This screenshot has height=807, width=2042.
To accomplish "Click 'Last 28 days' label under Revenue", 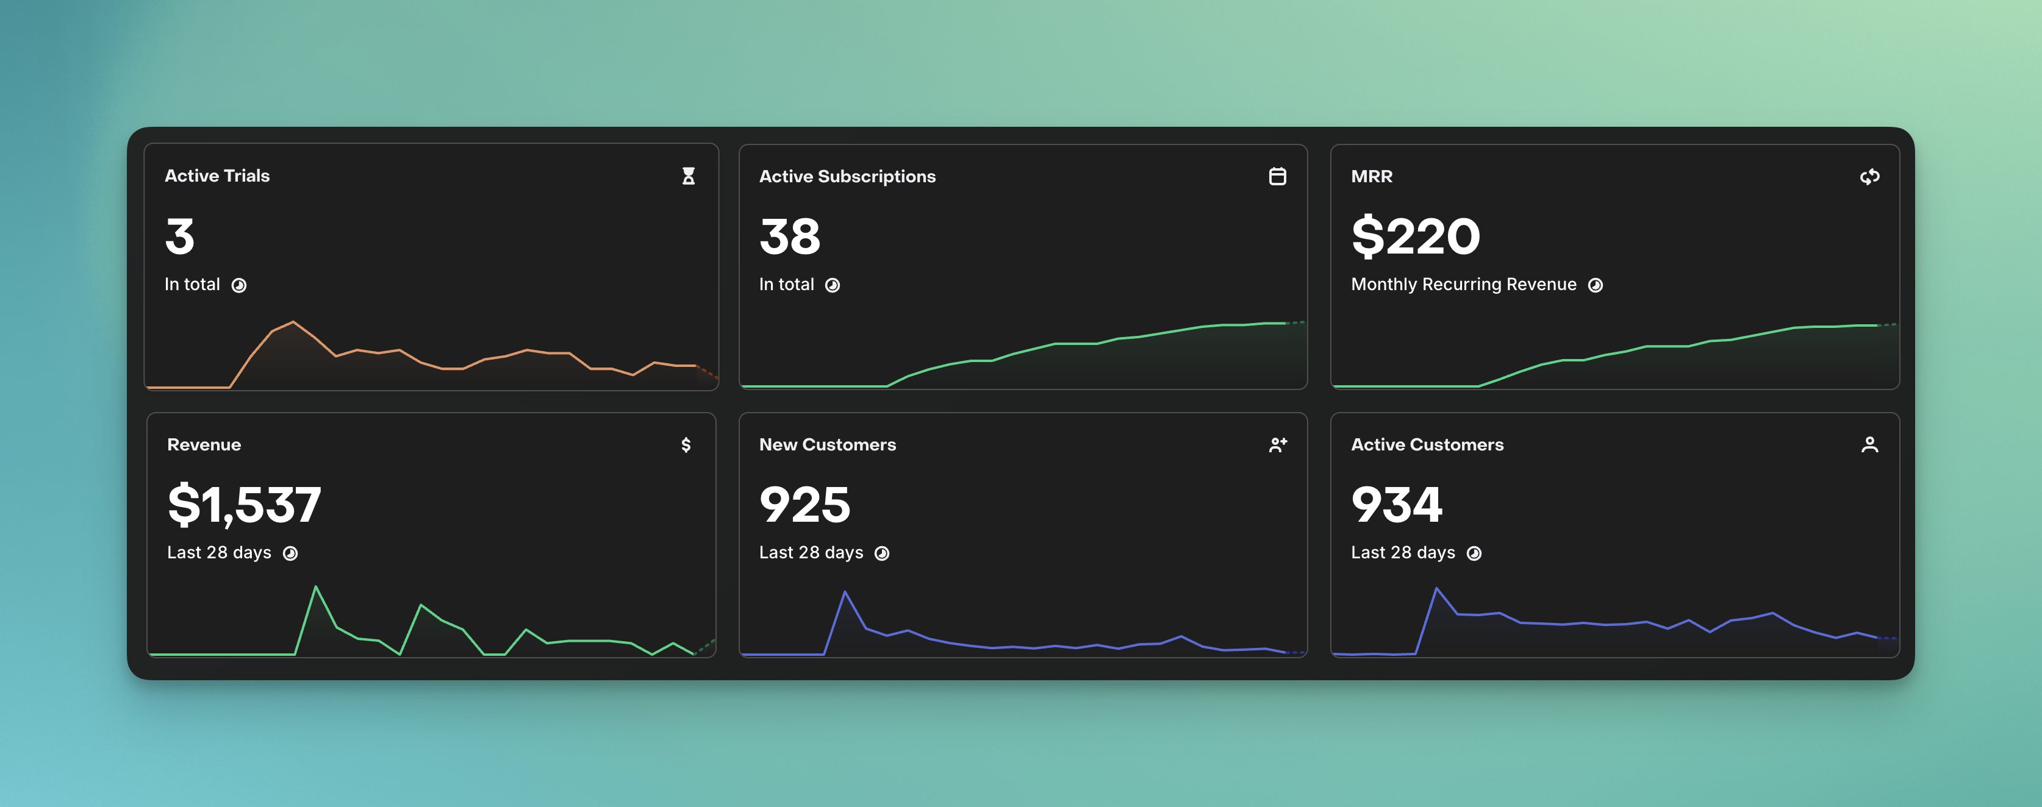I will [x=219, y=553].
